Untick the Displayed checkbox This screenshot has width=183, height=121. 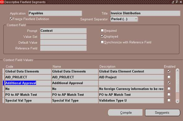102,36
